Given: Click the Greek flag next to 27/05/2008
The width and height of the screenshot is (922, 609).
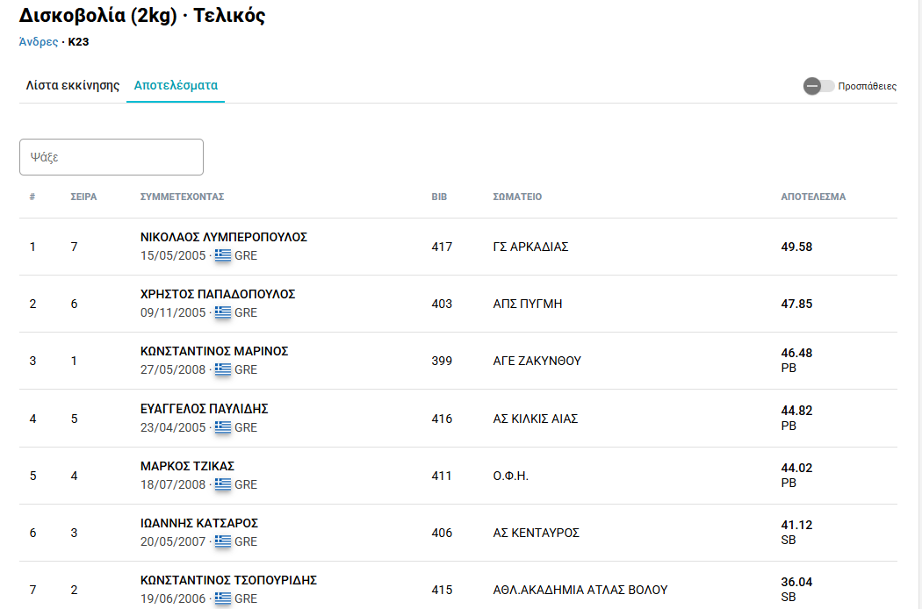Looking at the screenshot, I should [x=223, y=369].
